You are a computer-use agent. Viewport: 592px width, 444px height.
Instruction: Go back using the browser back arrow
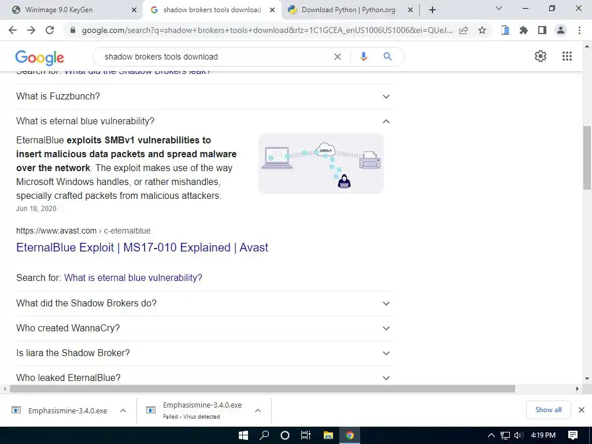(x=13, y=30)
